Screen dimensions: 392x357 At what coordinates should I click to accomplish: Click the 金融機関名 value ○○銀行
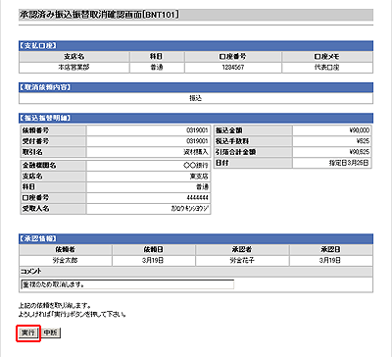(x=148, y=166)
